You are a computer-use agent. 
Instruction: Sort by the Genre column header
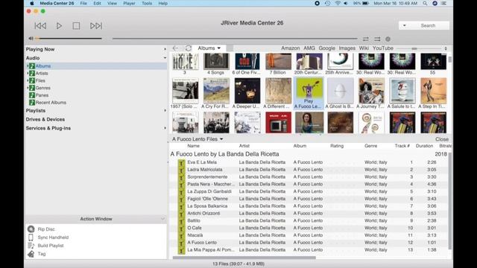371,146
